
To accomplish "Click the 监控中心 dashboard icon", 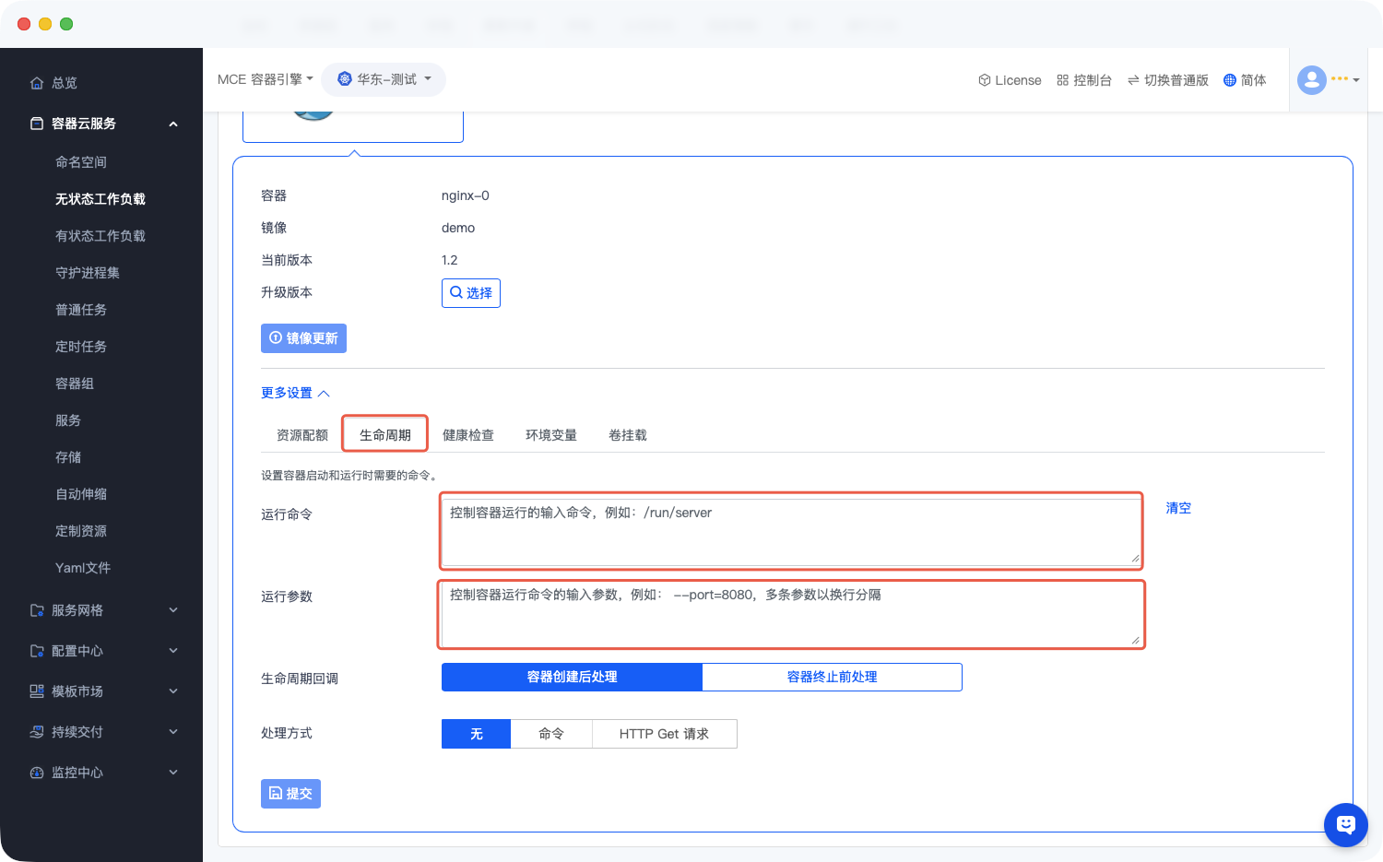I will pyautogui.click(x=37, y=773).
